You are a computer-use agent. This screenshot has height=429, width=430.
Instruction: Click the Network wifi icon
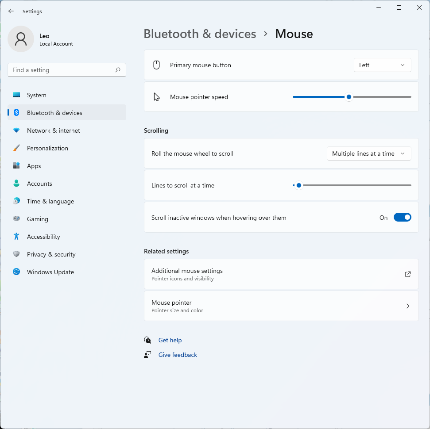coord(16,130)
